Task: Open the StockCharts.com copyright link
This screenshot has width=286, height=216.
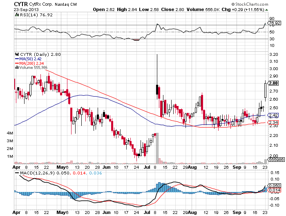Action: click(250, 4)
